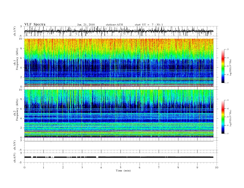Click the time axis tick label "9"
The height and width of the screenshot is (188, 244).
point(197,167)
